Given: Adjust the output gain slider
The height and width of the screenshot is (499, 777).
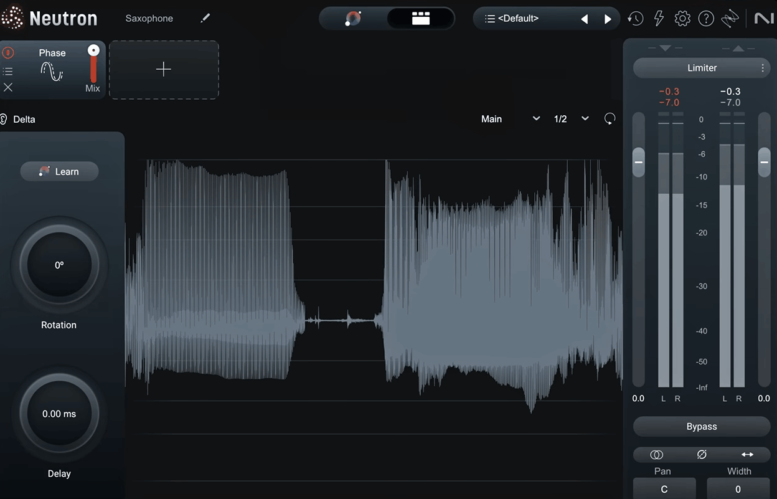Looking at the screenshot, I should [764, 161].
